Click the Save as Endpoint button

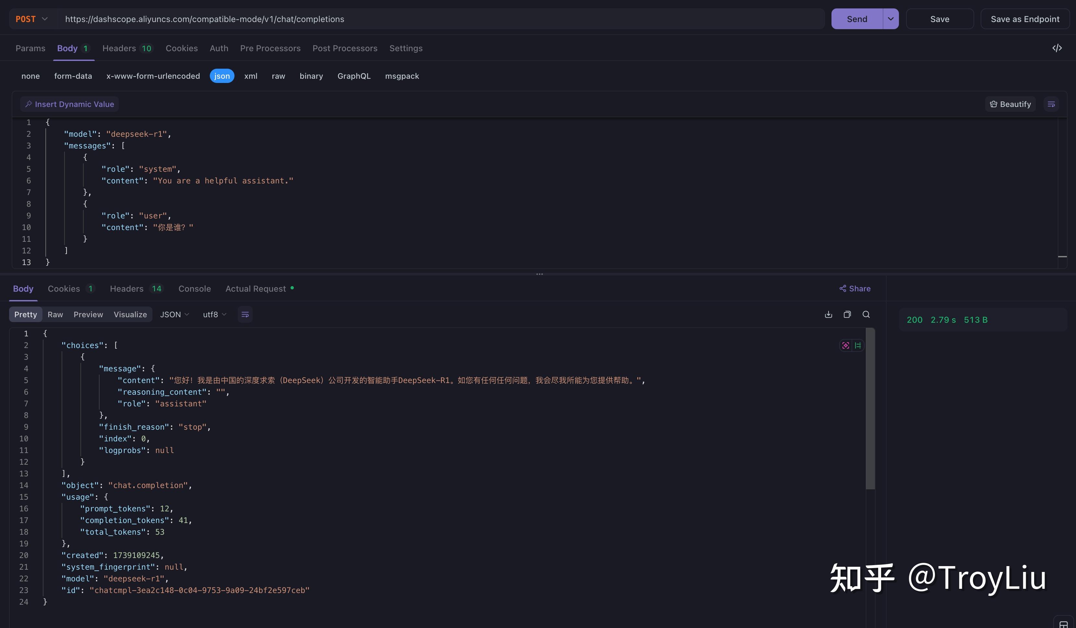click(1025, 19)
